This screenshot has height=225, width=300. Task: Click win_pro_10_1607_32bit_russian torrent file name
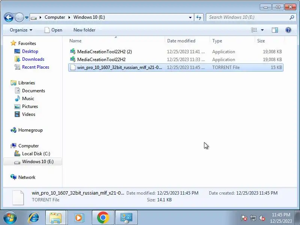pyautogui.click(x=120, y=67)
